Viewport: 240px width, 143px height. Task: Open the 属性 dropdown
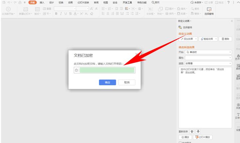point(208,58)
